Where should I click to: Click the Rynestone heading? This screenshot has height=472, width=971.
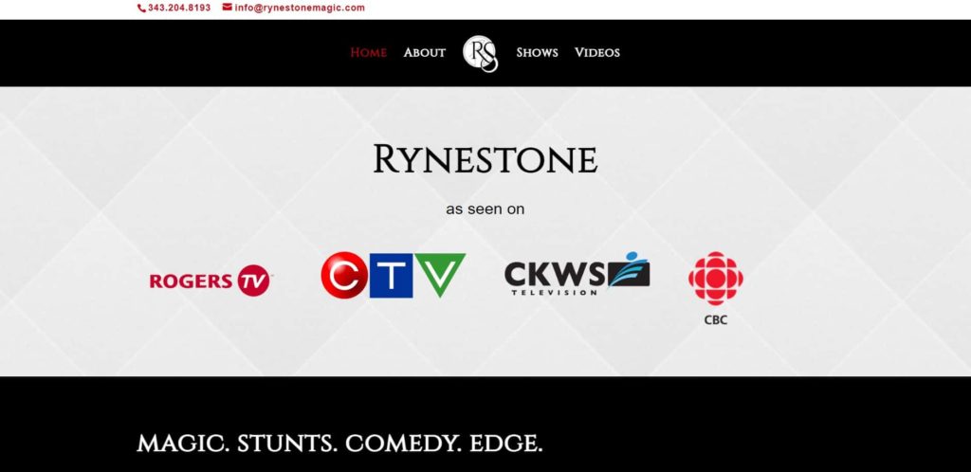click(x=485, y=159)
